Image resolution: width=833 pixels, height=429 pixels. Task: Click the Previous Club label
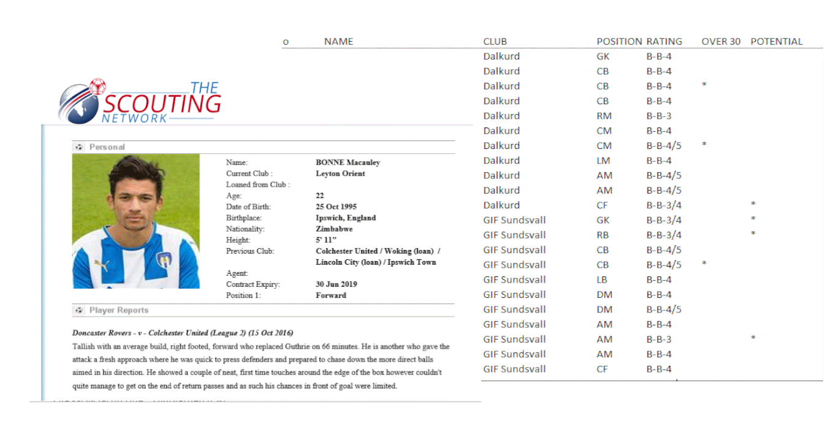(x=250, y=251)
